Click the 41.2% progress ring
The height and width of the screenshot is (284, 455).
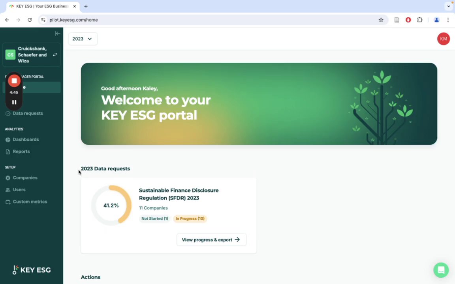111,205
